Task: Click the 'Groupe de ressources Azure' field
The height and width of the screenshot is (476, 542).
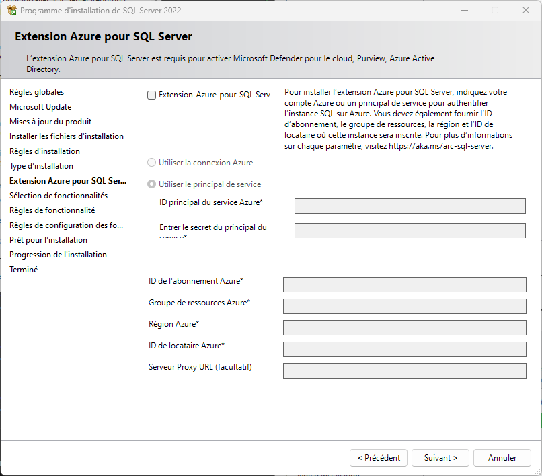Action: [404, 306]
